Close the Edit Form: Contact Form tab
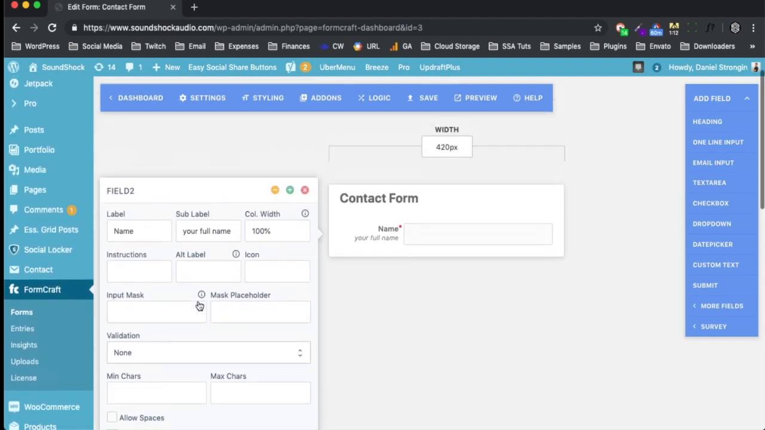The width and height of the screenshot is (765, 430). point(173,7)
